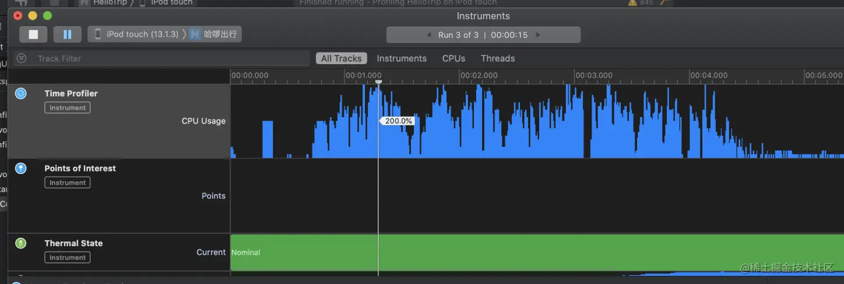Click the 00:03.000 mark on the time ruler
This screenshot has width=844, height=284.
tap(593, 75)
